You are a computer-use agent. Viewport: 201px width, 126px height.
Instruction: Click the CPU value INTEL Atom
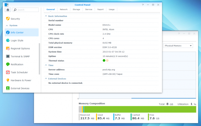(108, 29)
